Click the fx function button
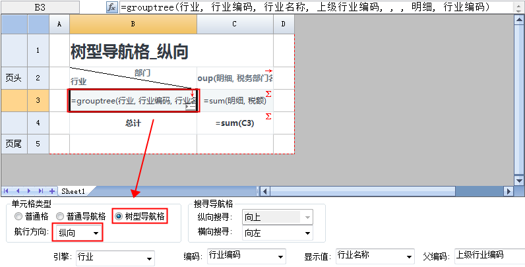The height and width of the screenshot is (267, 525). tap(112, 7)
